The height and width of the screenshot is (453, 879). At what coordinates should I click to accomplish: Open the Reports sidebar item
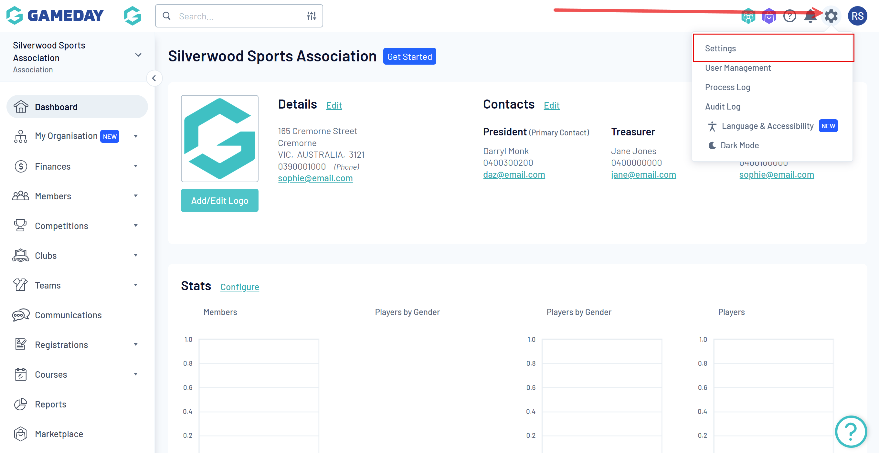click(x=50, y=404)
